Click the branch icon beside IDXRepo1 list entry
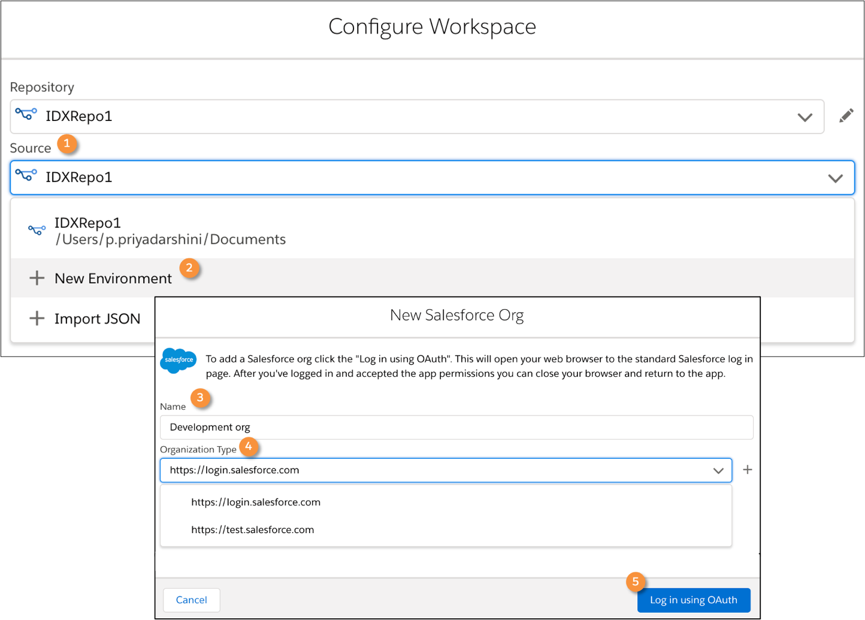The image size is (865, 620). (37, 230)
